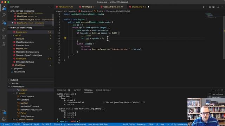Click the Split Editor Right icon
The width and height of the screenshot is (225, 126).
pyautogui.click(x=218, y=7)
